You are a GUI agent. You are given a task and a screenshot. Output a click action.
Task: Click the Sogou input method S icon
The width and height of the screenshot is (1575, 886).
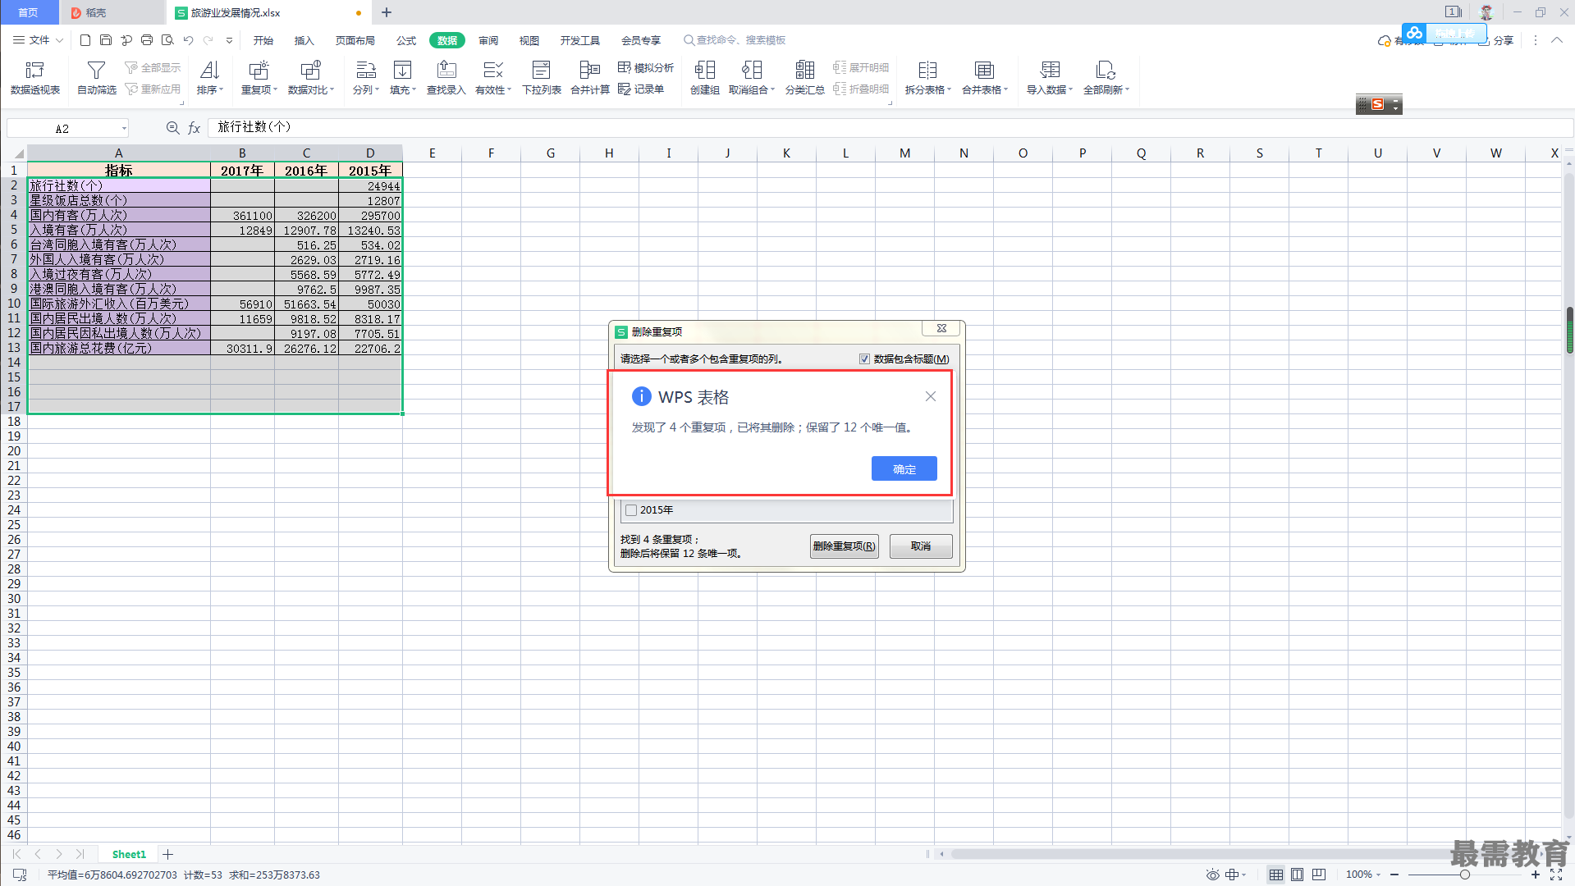pos(1377,104)
